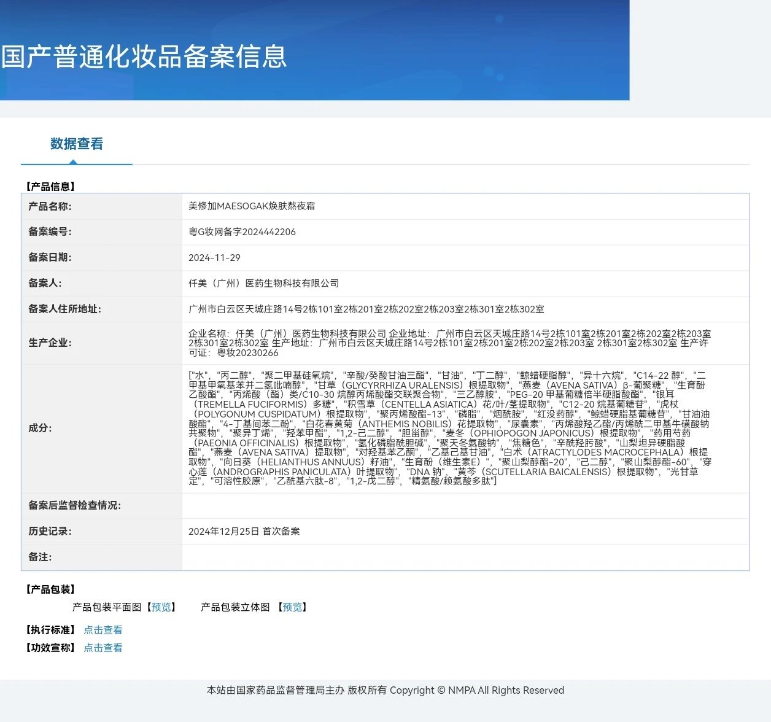Open the 数据查看 tab
Screen dimensions: 771x722
pyautogui.click(x=77, y=144)
